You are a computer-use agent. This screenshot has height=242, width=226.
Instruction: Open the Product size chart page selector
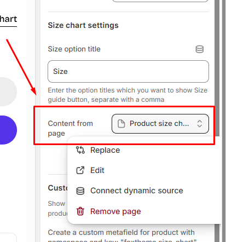pos(160,124)
